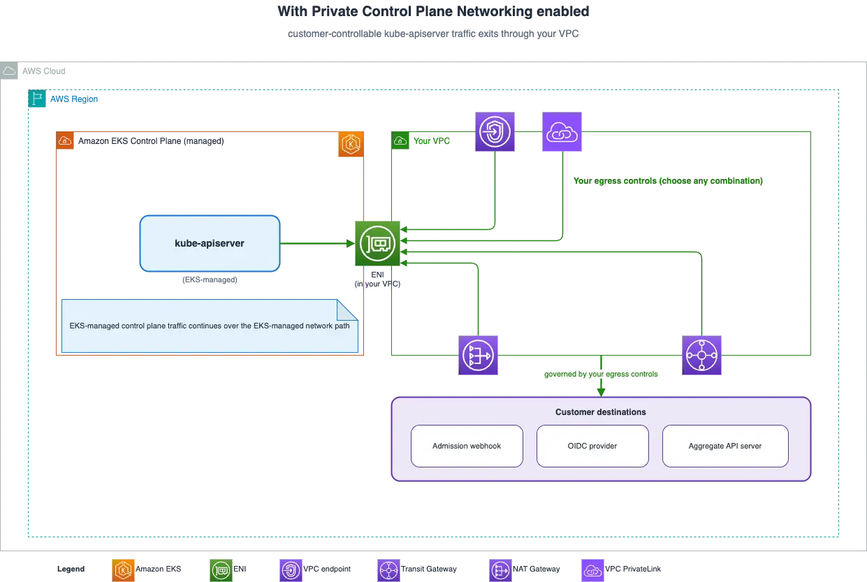Viewport: 867px width, 582px height.
Task: Select the kube-apiserver box
Action: (210, 243)
